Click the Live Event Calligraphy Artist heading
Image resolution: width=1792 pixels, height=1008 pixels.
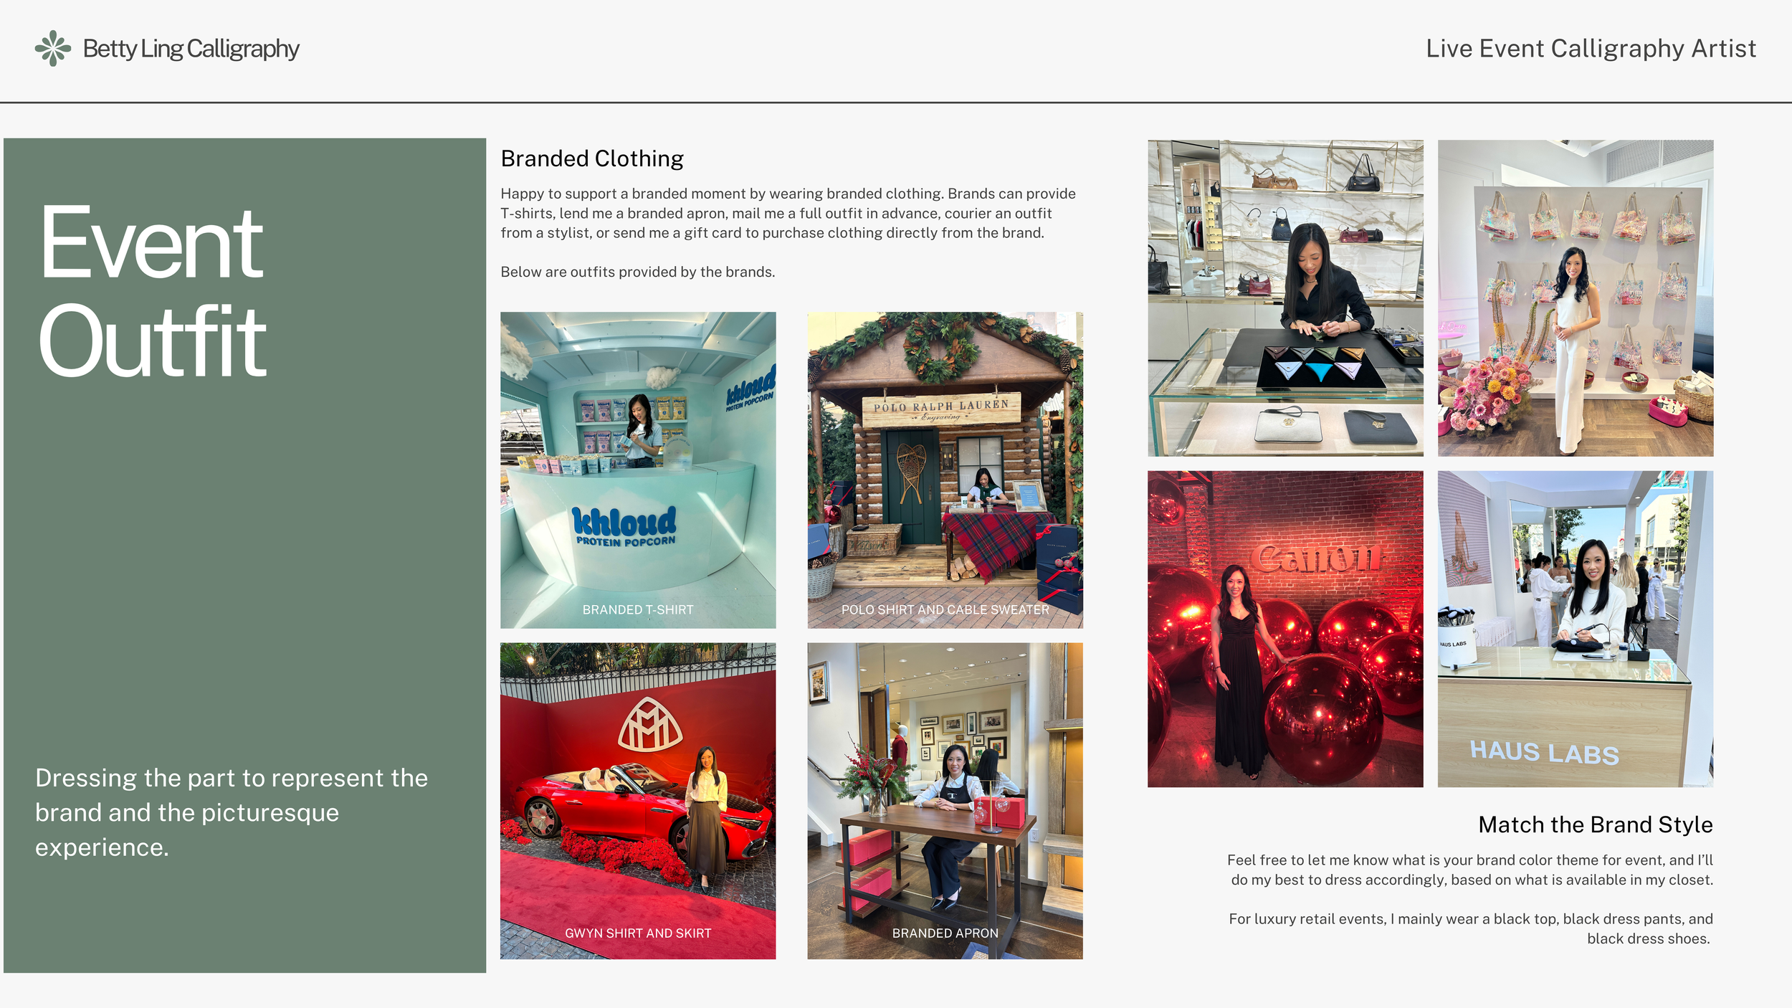click(1591, 49)
